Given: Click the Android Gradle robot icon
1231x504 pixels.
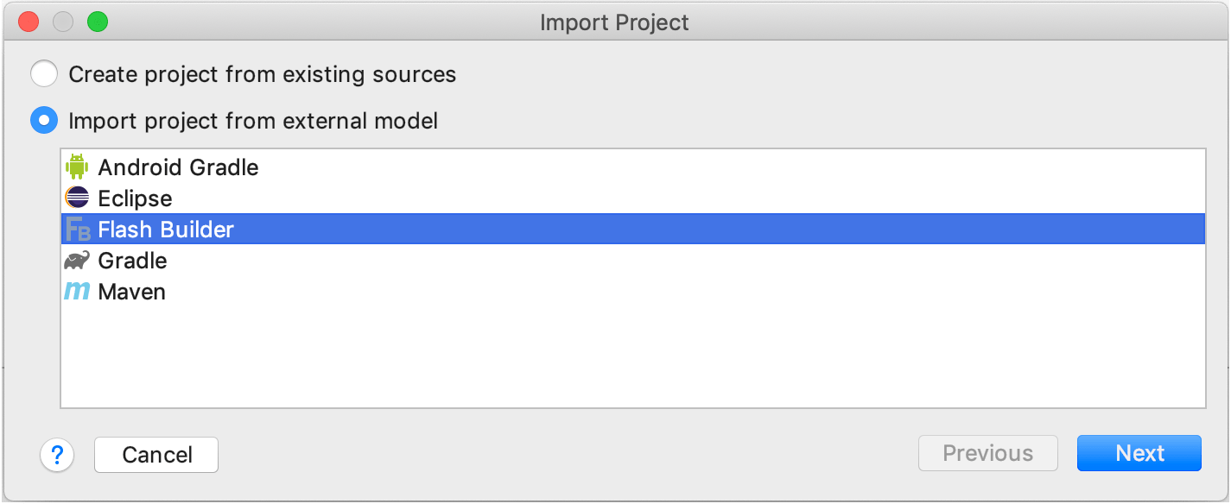Looking at the screenshot, I should 78,167.
